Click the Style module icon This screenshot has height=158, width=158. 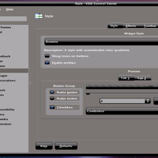(39, 16)
